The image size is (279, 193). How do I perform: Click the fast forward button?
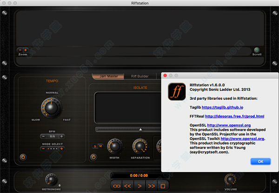click(x=151, y=186)
